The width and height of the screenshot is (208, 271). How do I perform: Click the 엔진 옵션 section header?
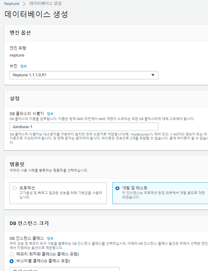coord(20,33)
